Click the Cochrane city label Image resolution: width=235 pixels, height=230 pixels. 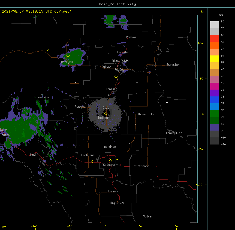(88, 155)
